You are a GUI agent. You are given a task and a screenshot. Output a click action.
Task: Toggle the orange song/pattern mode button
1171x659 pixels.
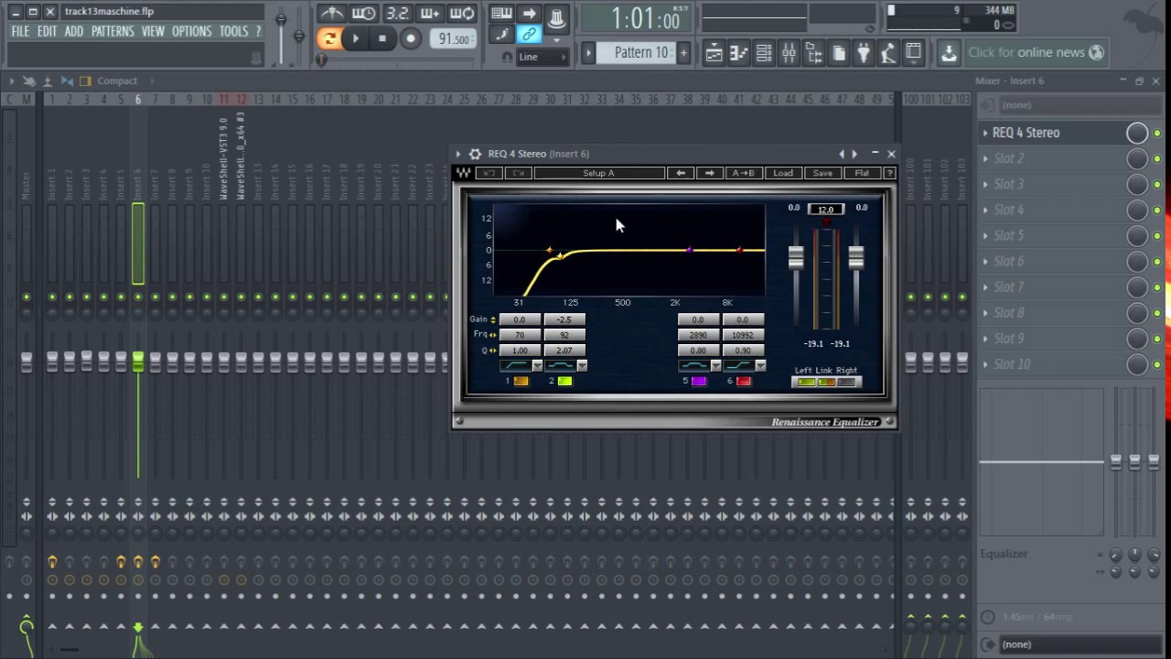tap(328, 38)
